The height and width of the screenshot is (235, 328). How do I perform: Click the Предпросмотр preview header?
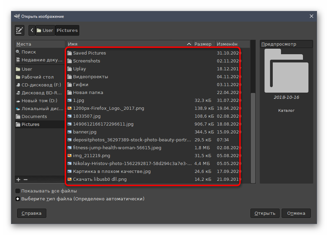click(x=286, y=44)
